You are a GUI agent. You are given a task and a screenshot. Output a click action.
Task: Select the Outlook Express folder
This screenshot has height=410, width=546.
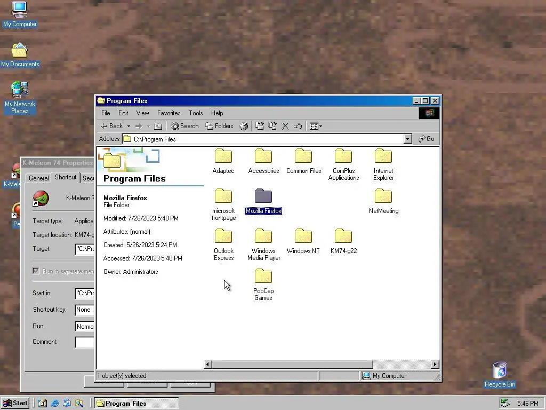tap(223, 245)
